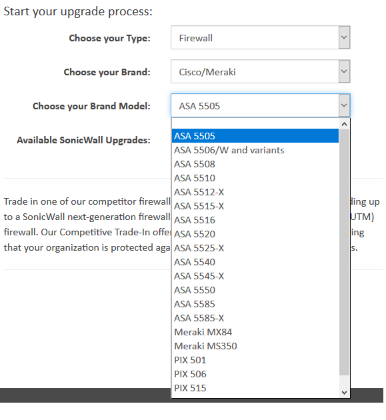Viewport: 386px width, 420px height.
Task: Open the Choose your Type dropdown
Action: point(261,37)
